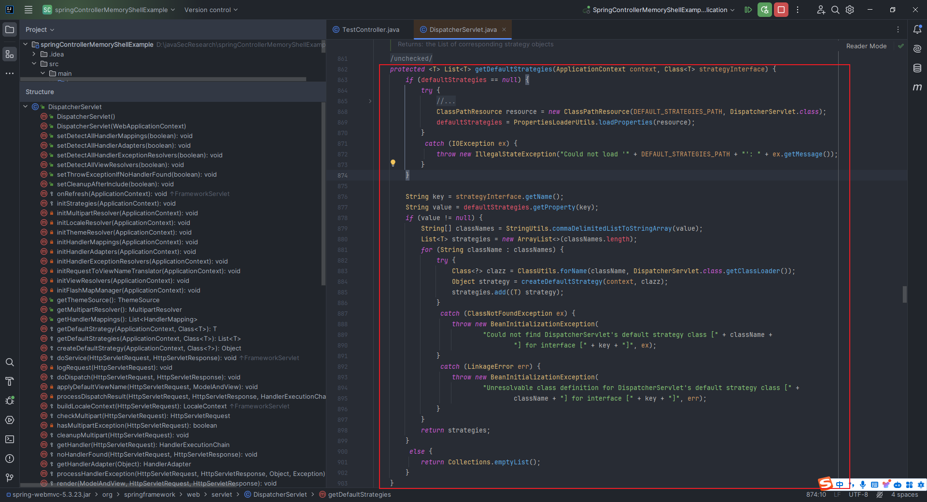Show more tool windows ellipsis
The height and width of the screenshot is (502, 927).
click(x=10, y=73)
